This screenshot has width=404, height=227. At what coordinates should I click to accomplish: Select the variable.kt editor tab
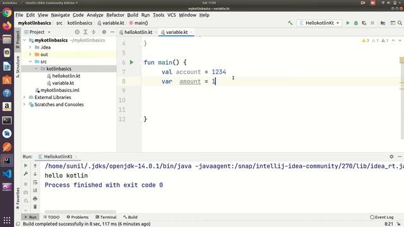tap(177, 32)
